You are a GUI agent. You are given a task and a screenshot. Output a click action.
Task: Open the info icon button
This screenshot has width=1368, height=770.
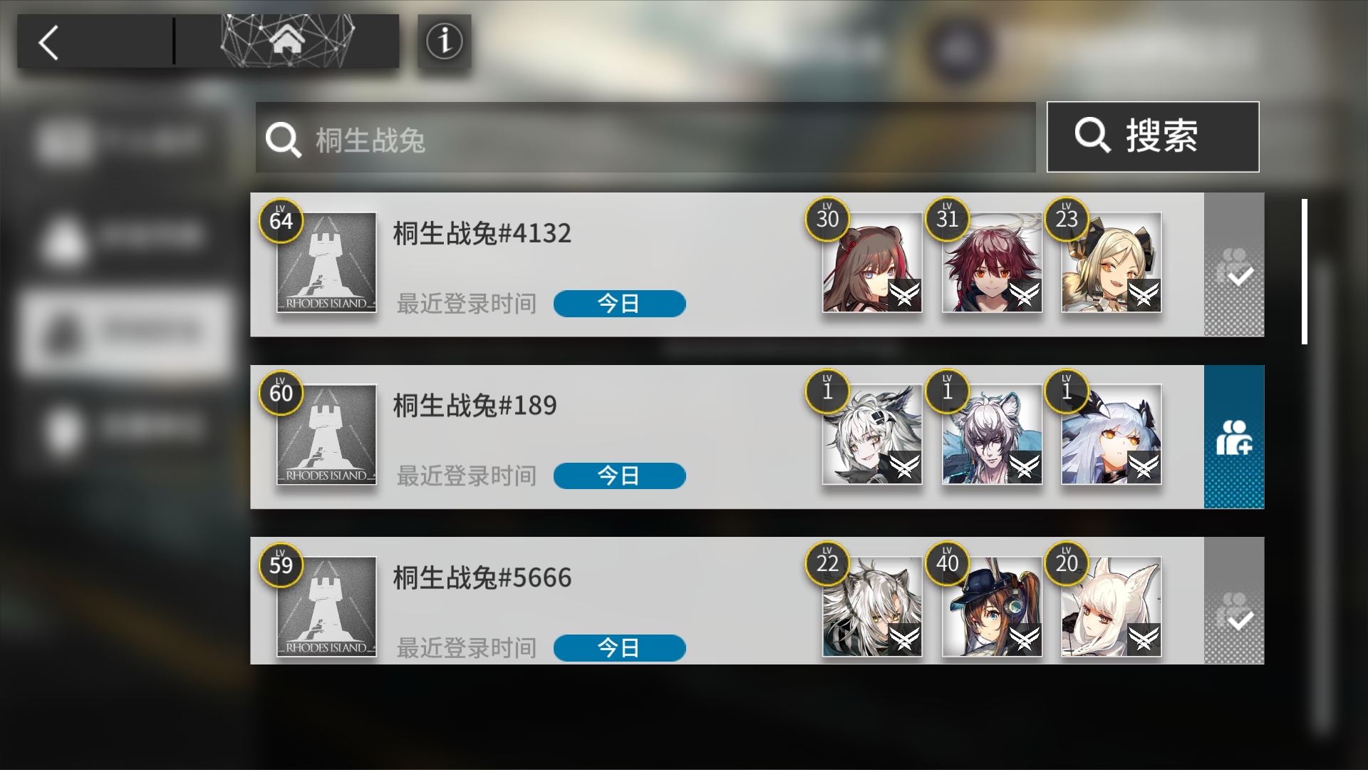445,41
